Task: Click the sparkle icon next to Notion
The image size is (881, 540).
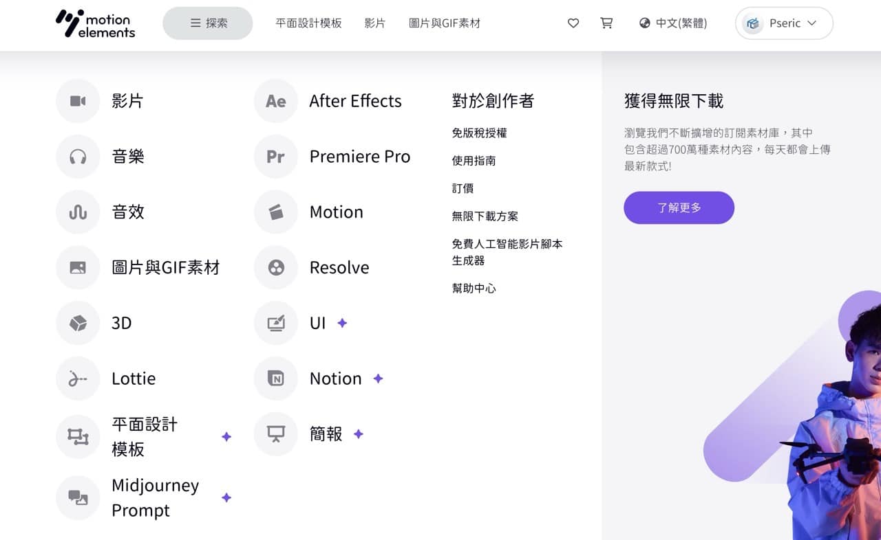Action: (x=378, y=379)
